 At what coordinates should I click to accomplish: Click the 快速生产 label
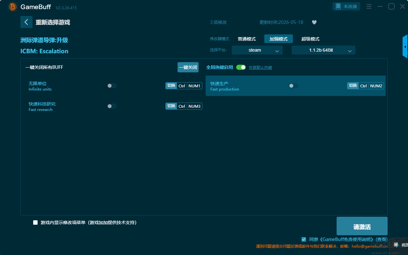[x=219, y=84]
